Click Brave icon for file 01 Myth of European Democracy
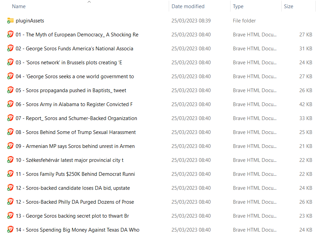328x235 pixels. coord(11,35)
